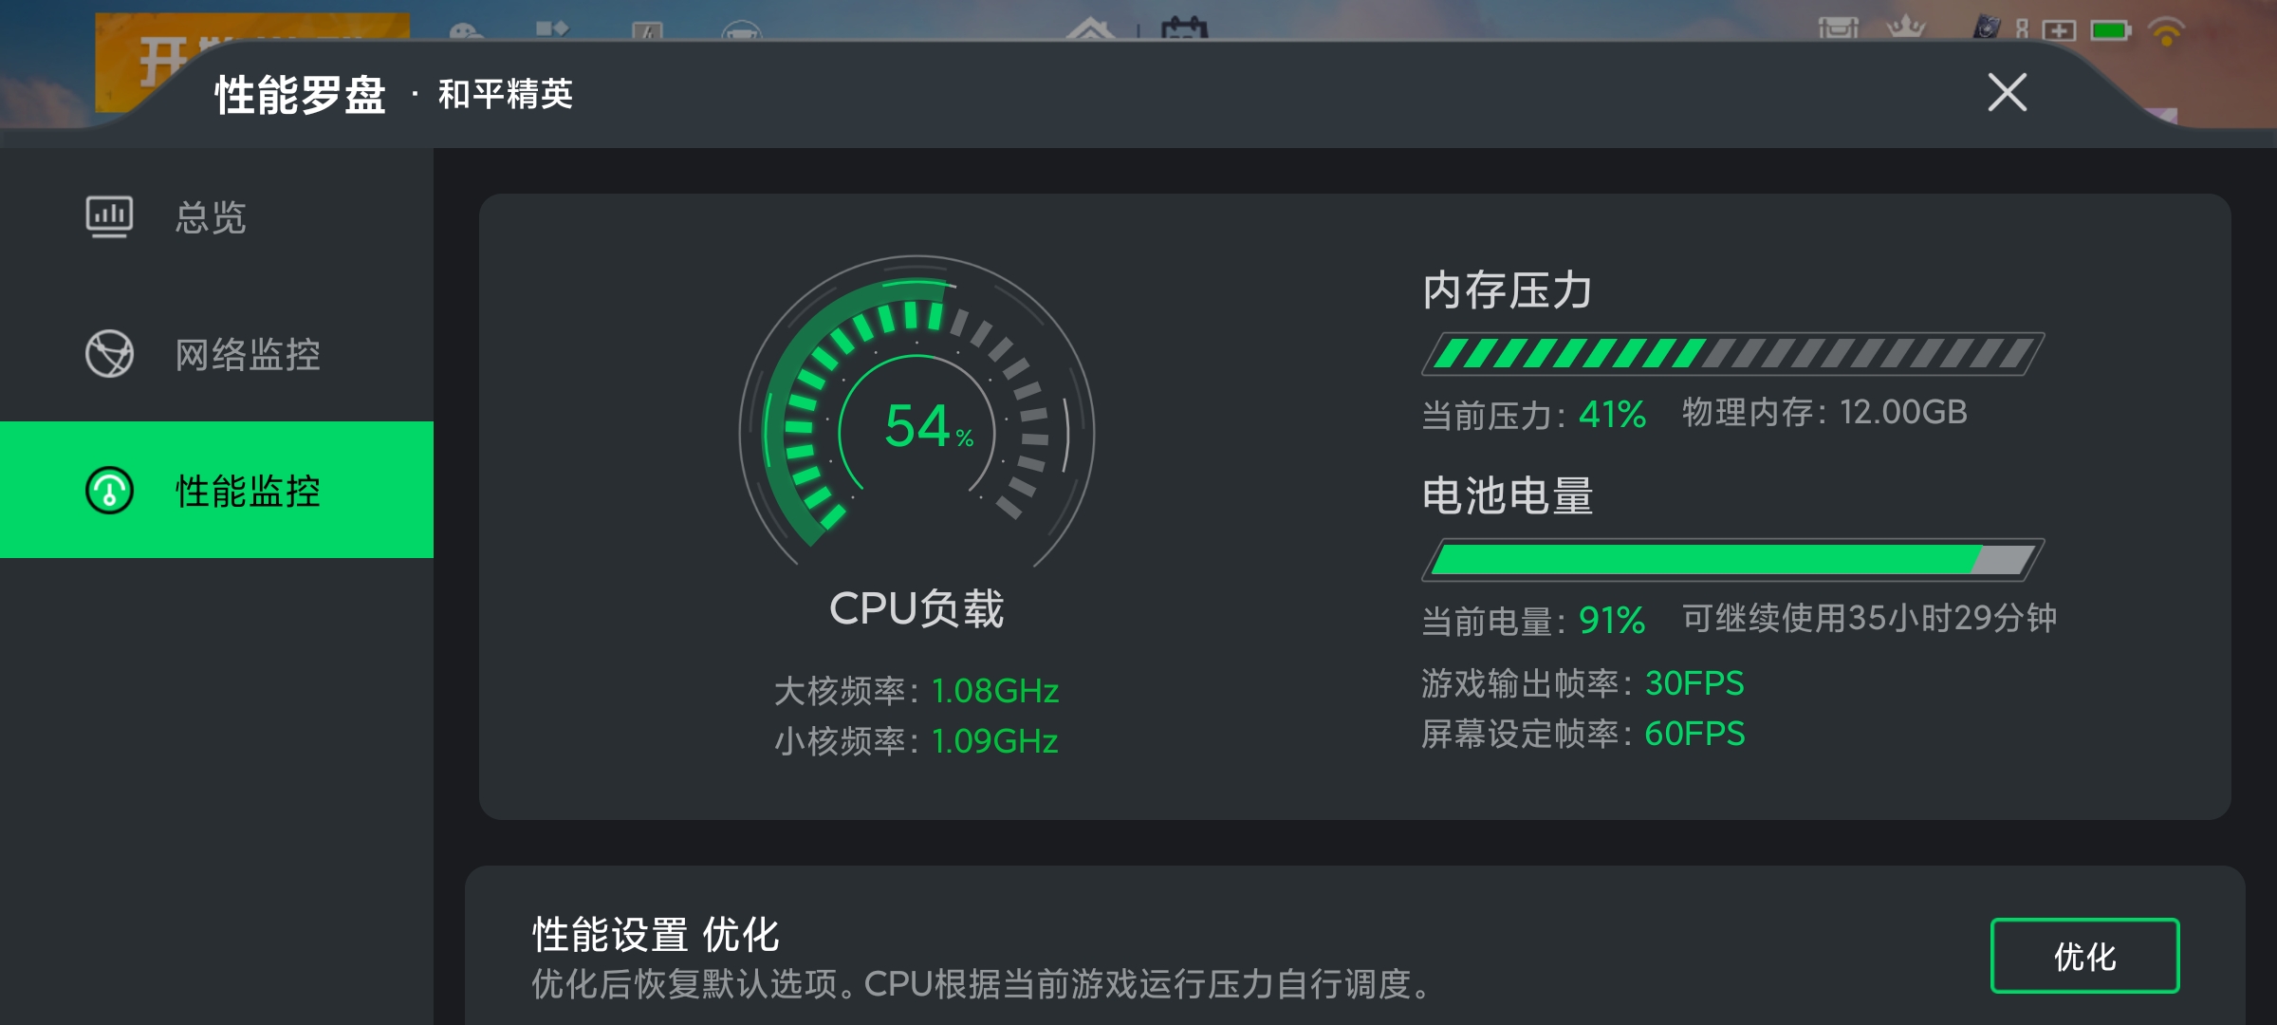Click the 大核频率 1.08GHz value

click(995, 691)
